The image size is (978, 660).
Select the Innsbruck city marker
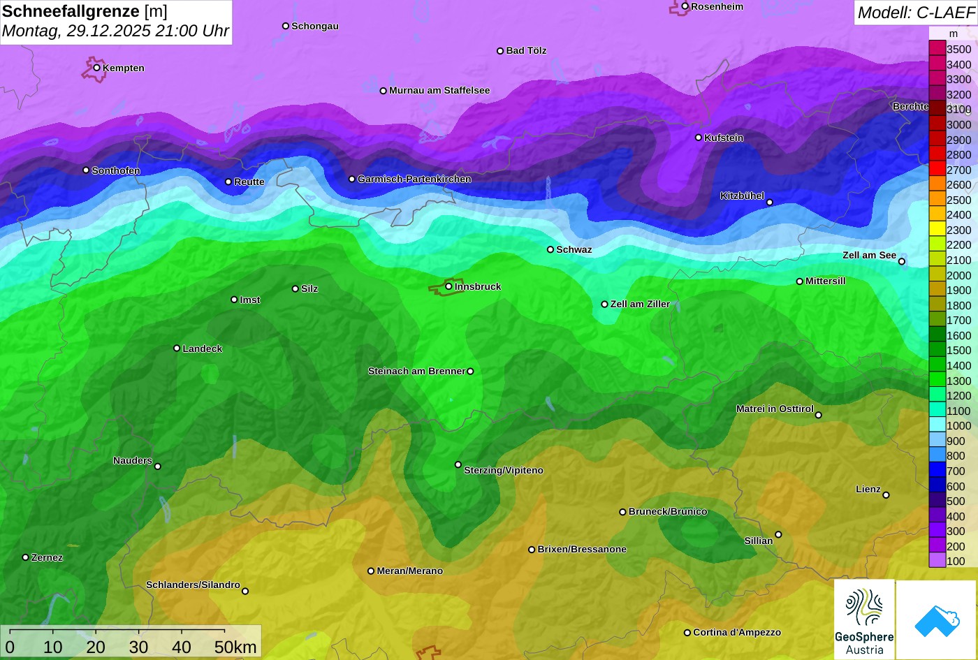click(448, 286)
